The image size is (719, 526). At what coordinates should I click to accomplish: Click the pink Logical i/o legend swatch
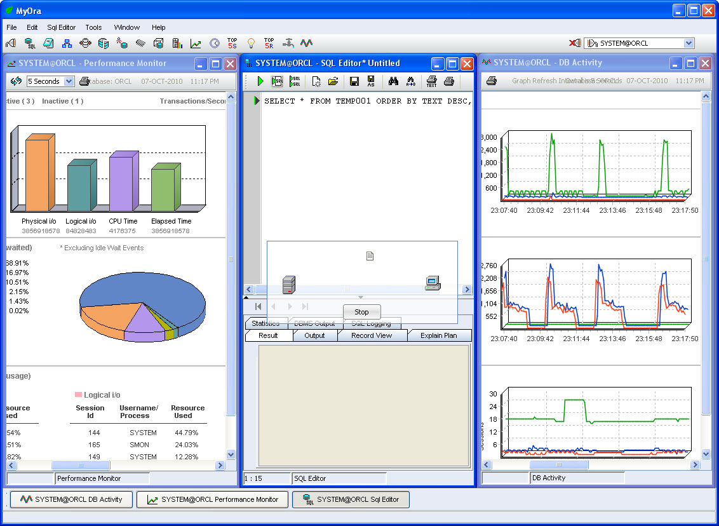click(x=78, y=395)
